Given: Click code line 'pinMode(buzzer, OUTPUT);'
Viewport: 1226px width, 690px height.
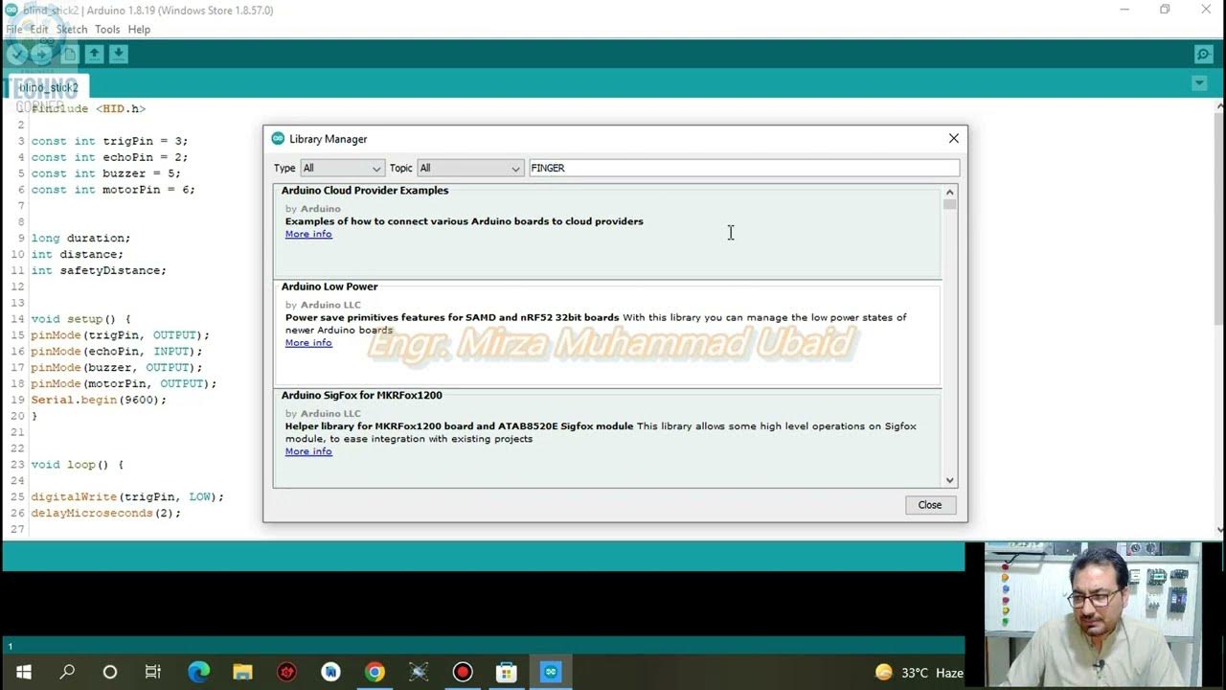Looking at the screenshot, I should (116, 367).
